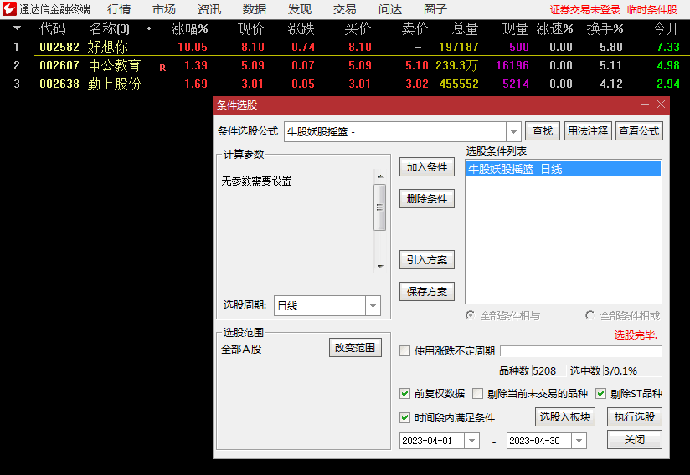This screenshot has height=475, width=690.
Task: Expand the triangle menu left of 代码 header
Action: pyautogui.click(x=17, y=28)
